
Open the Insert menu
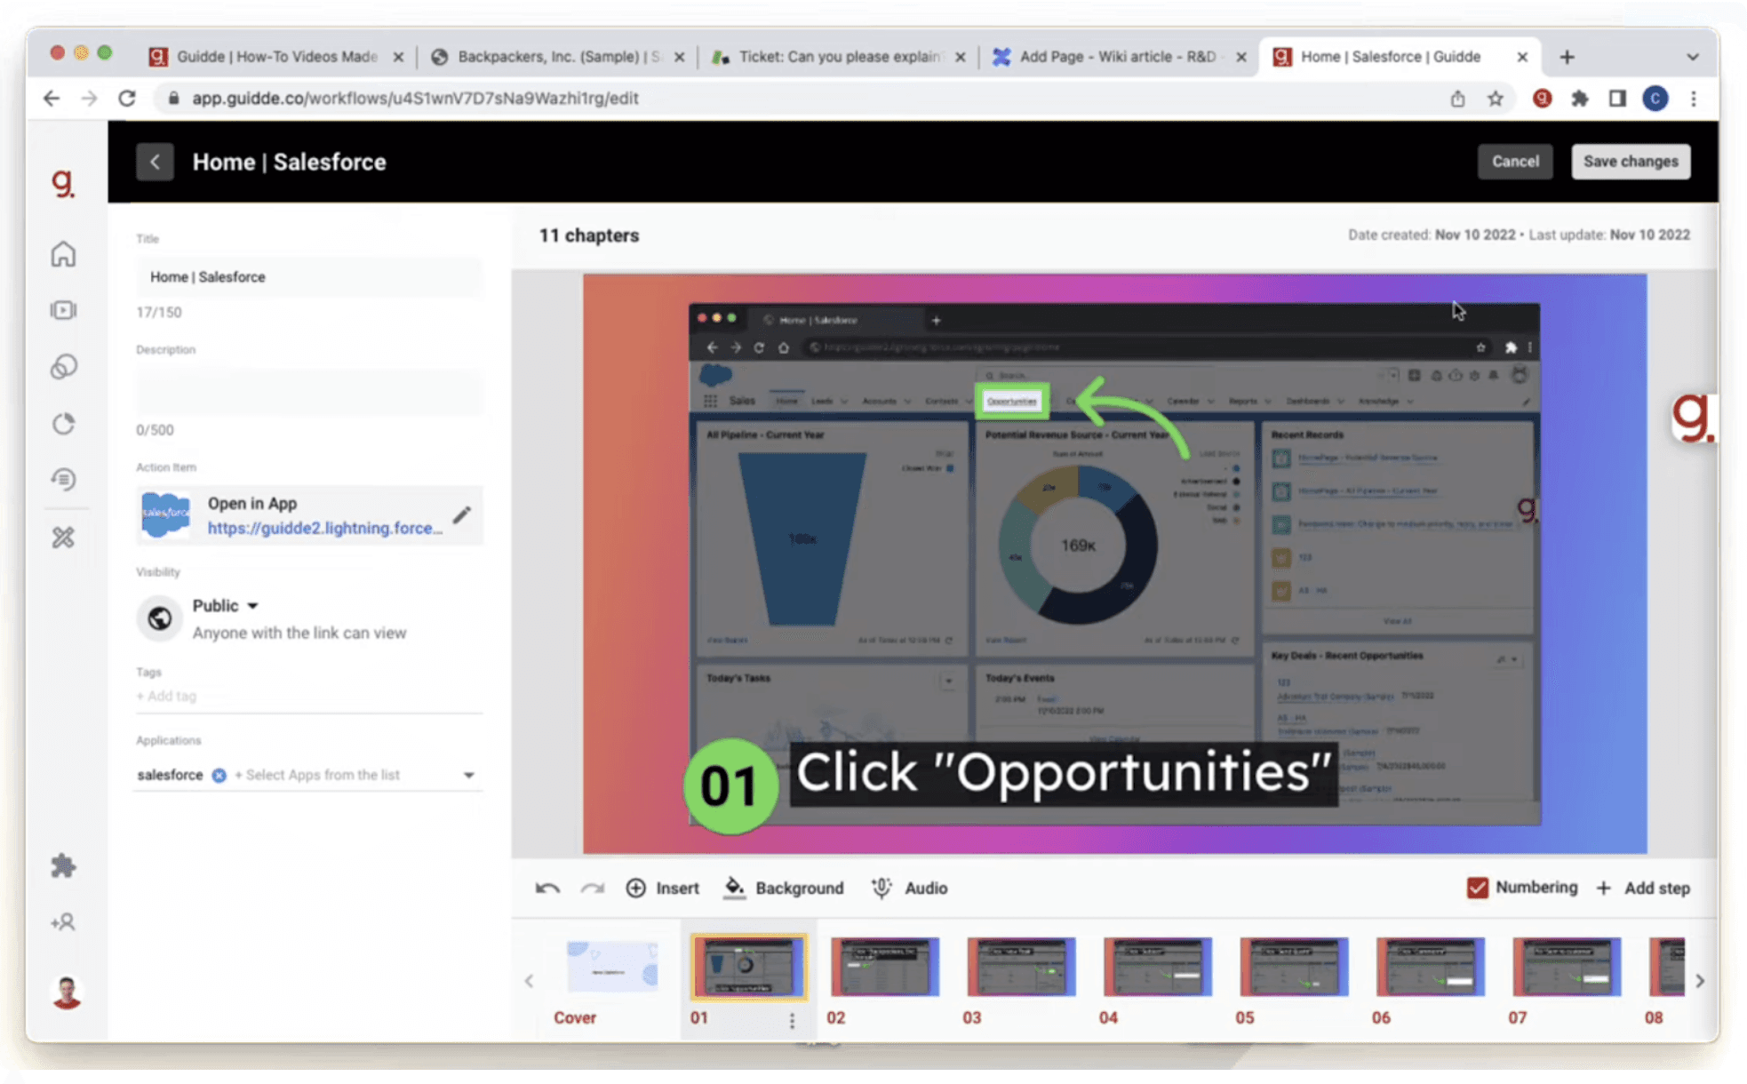pos(663,888)
